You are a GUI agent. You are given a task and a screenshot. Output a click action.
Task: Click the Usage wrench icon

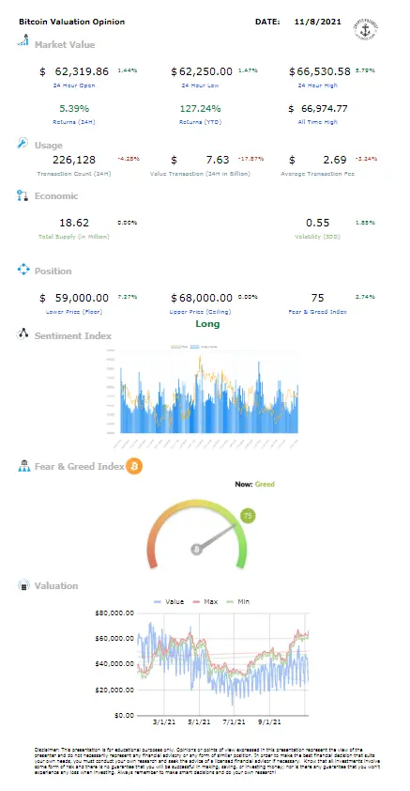23,143
